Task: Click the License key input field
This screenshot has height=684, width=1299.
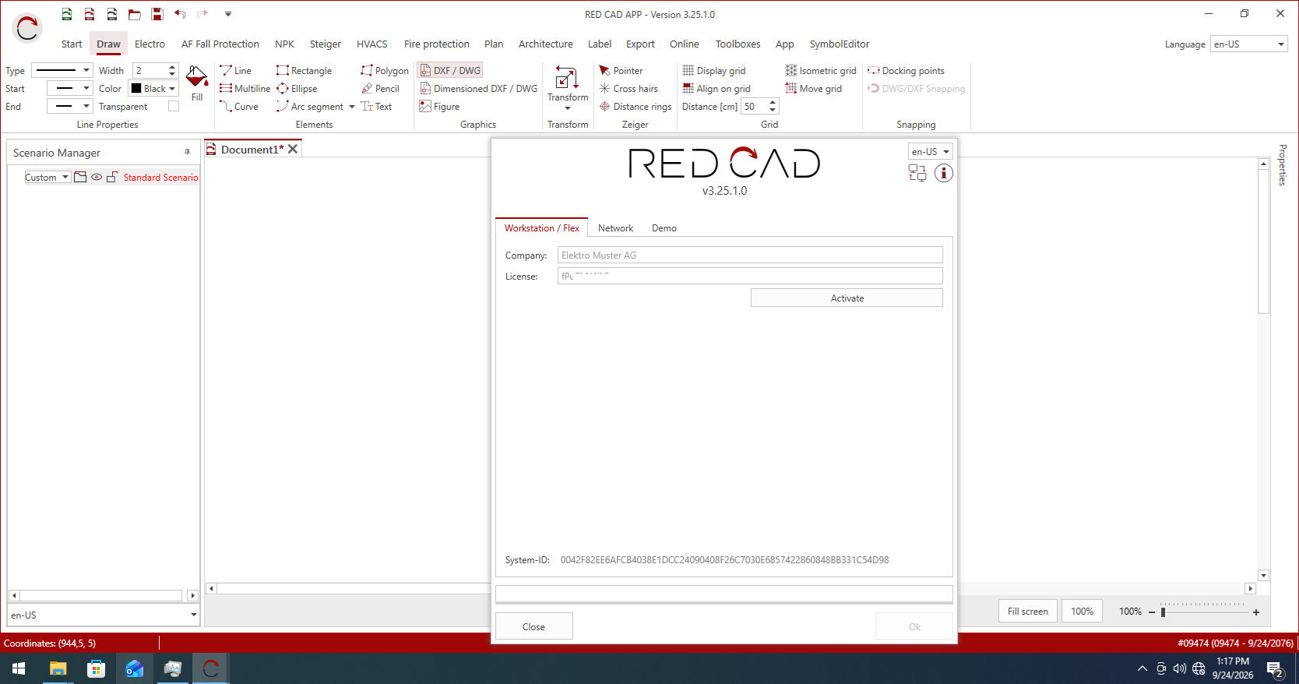Action: [750, 276]
